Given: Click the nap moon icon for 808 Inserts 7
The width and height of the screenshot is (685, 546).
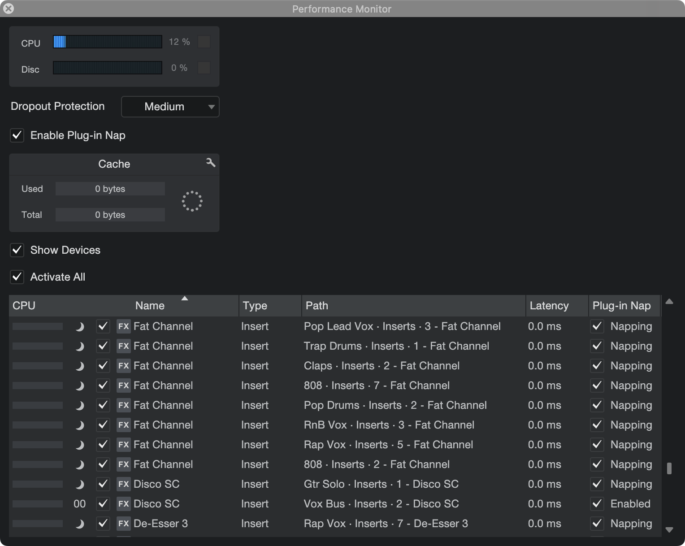Looking at the screenshot, I should click(x=80, y=386).
